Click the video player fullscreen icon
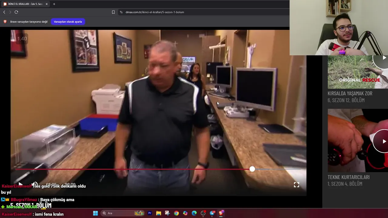This screenshot has width=388, height=218. pos(296,185)
